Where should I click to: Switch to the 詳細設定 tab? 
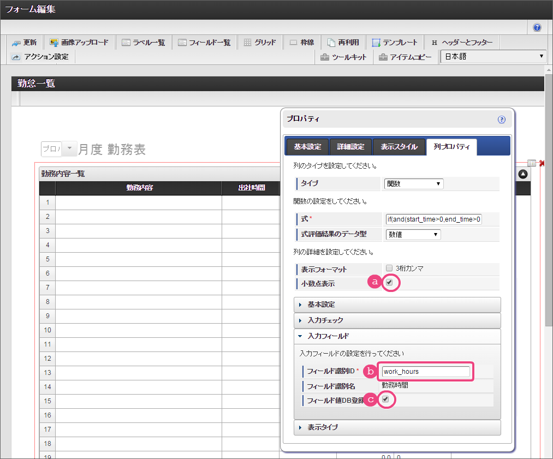coord(350,147)
